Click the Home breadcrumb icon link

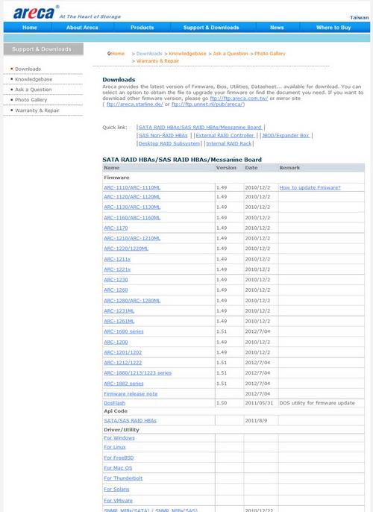tap(116, 54)
